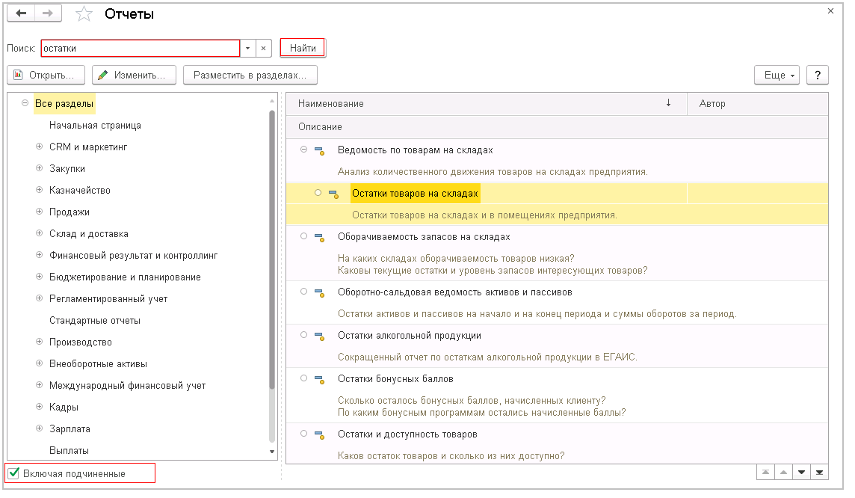Open search history dropdown arrow
The width and height of the screenshot is (855, 498).
(x=247, y=49)
